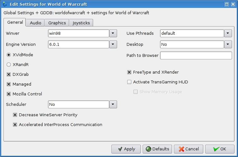Open the Graphics tab
238x157 pixels.
tap(57, 23)
